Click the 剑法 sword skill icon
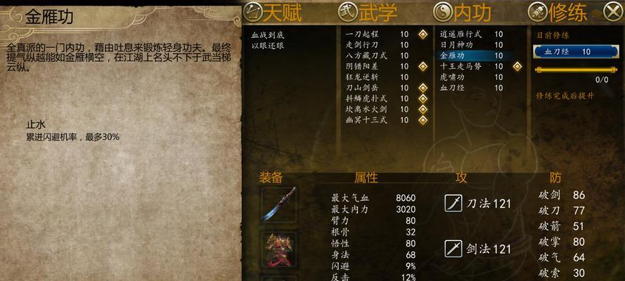625x281 pixels. pyautogui.click(x=453, y=249)
